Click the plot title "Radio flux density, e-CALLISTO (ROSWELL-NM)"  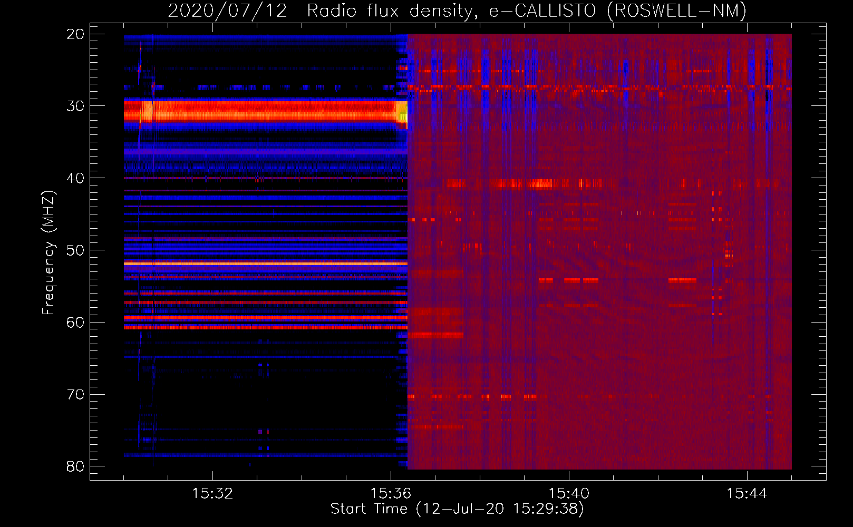click(x=527, y=11)
